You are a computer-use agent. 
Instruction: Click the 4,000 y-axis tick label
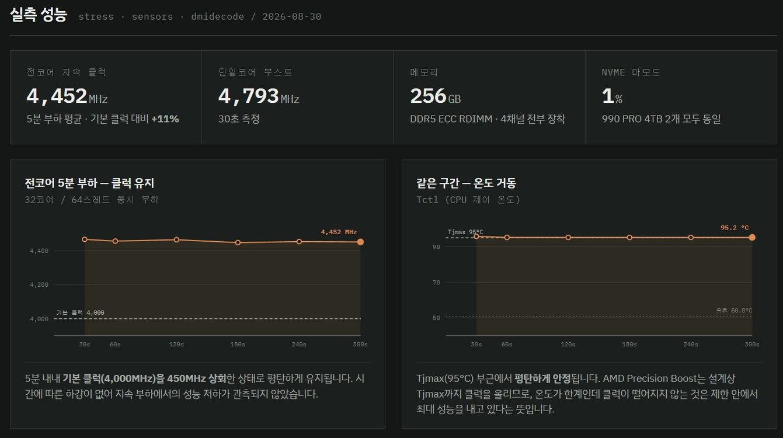click(x=39, y=319)
